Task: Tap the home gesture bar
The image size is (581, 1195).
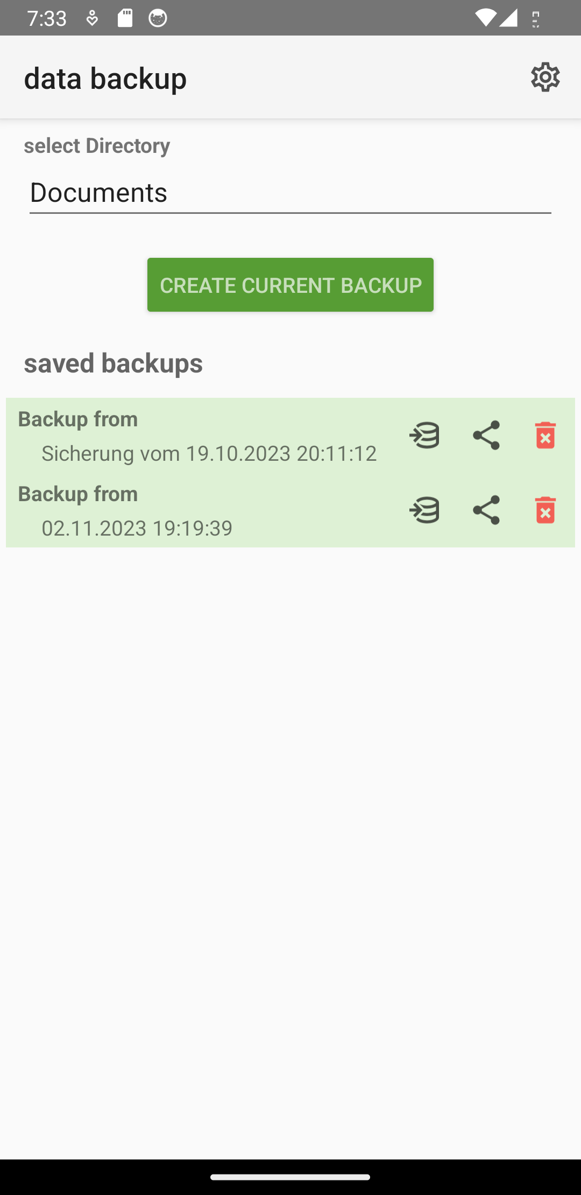Action: (290, 1177)
